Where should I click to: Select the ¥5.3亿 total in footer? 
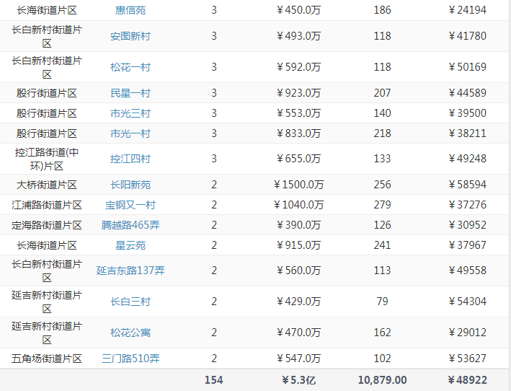[x=298, y=380]
